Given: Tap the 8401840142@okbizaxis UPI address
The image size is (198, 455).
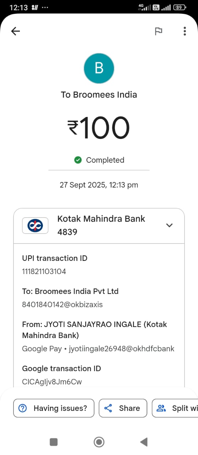Looking at the screenshot, I should click(x=62, y=305).
